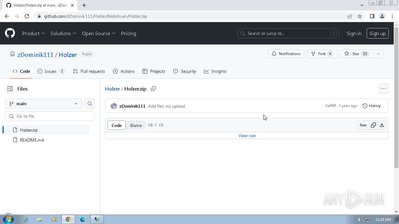Click Windows Start orb
399x224 pixels.
click(x=8, y=219)
